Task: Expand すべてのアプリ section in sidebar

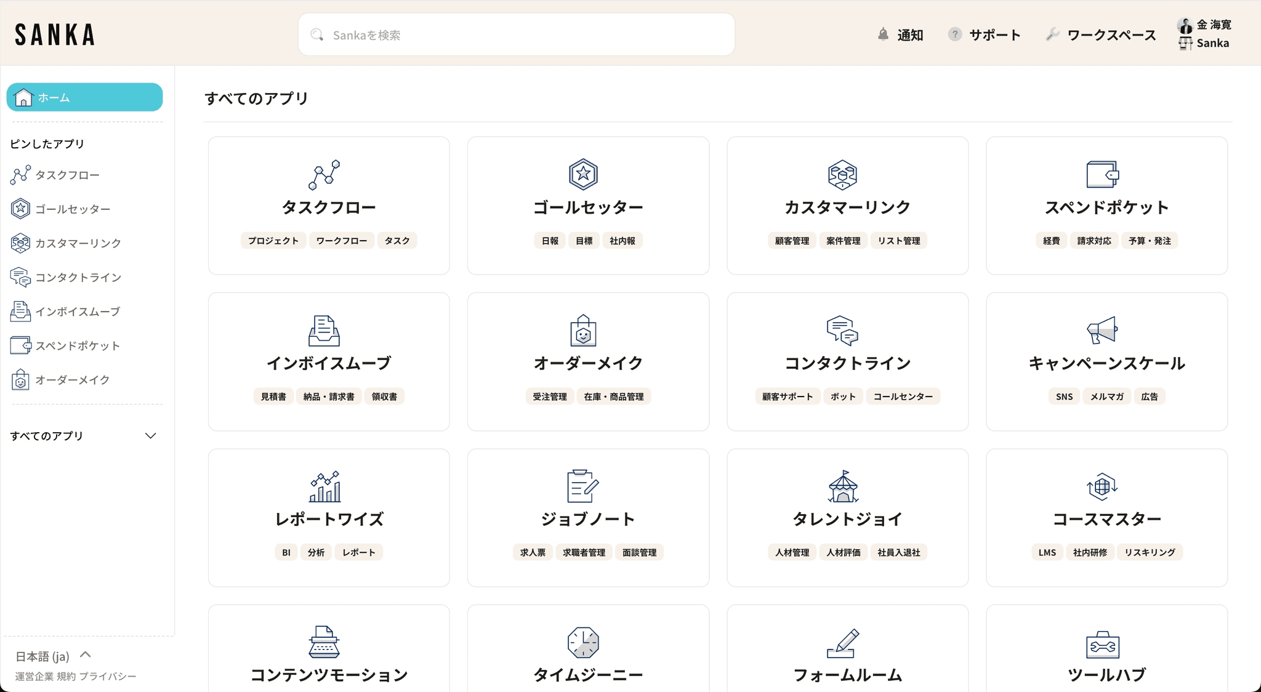Action: tap(150, 436)
